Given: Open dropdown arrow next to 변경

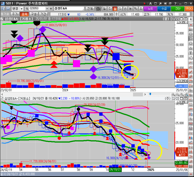Looking at the screenshot, I should coord(21,9).
